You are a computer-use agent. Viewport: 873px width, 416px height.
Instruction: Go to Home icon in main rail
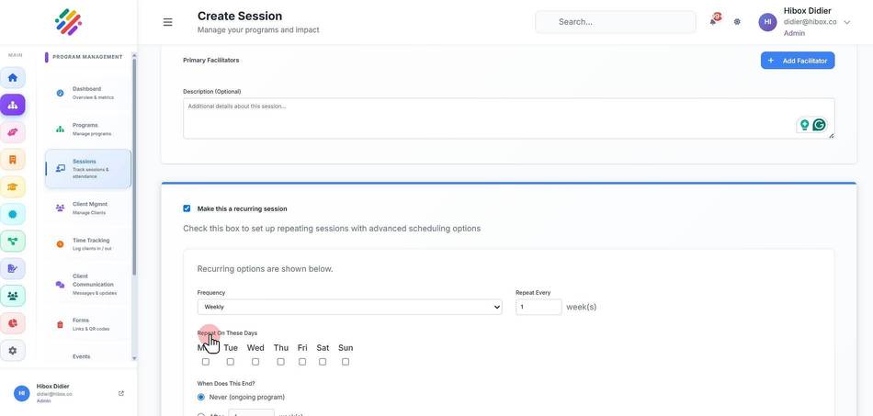pos(12,77)
